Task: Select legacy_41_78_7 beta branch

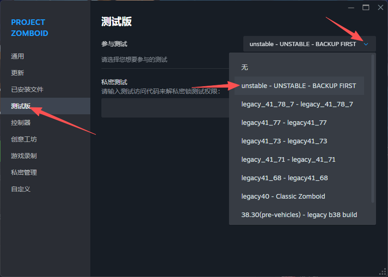Action: [x=297, y=104]
